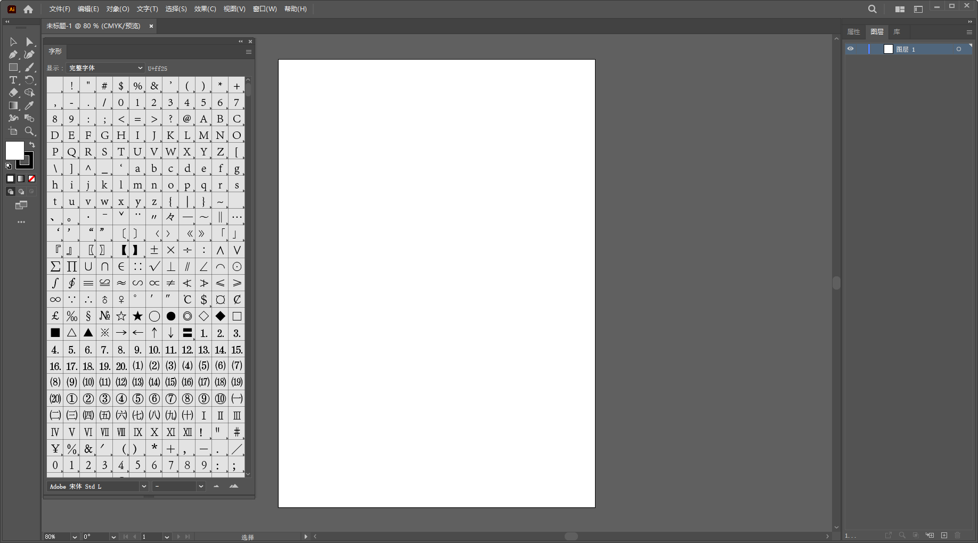978x543 pixels.
Task: Select the Curvature tool
Action: [30, 55]
